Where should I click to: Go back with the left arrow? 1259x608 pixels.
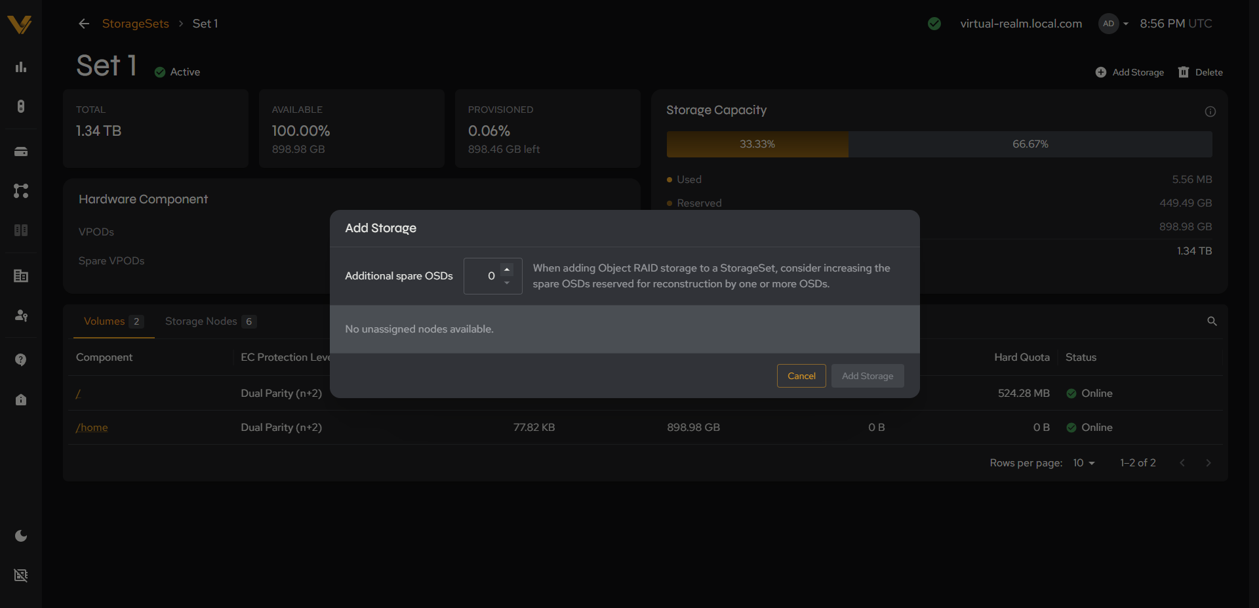click(84, 24)
